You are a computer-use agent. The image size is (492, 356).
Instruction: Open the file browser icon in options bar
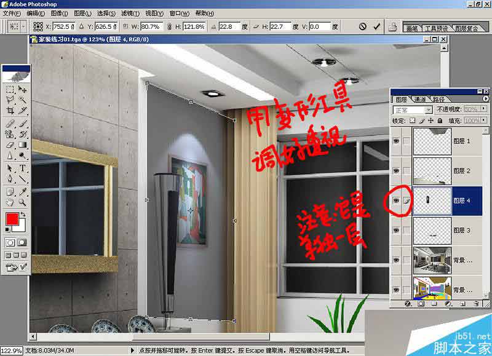coord(392,27)
